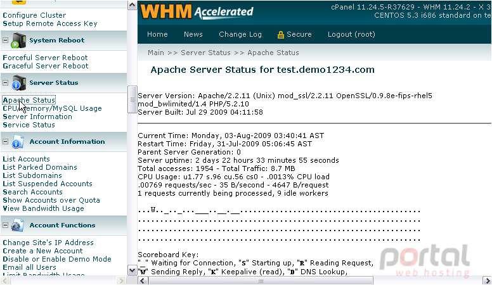Open List Subdomains
Image resolution: width=492 pixels, height=285 pixels.
(x=32, y=175)
